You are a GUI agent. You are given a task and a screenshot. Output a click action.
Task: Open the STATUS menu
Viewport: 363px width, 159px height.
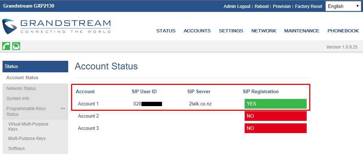tap(166, 31)
